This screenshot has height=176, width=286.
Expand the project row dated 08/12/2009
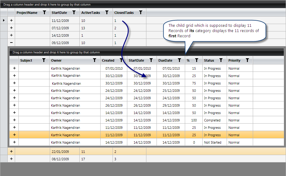coord(11,159)
